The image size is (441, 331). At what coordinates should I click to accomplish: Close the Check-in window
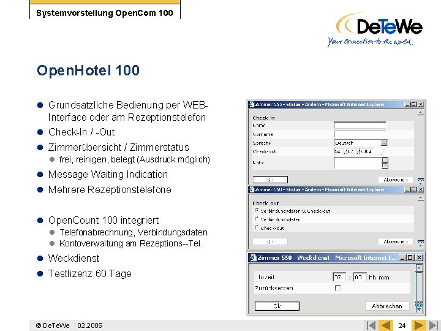[421, 104]
